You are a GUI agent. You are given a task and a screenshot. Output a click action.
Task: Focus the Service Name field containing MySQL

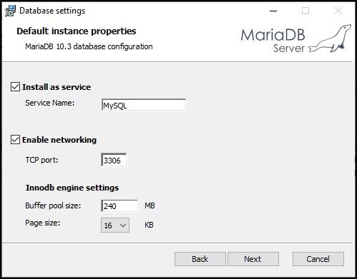[144, 105]
